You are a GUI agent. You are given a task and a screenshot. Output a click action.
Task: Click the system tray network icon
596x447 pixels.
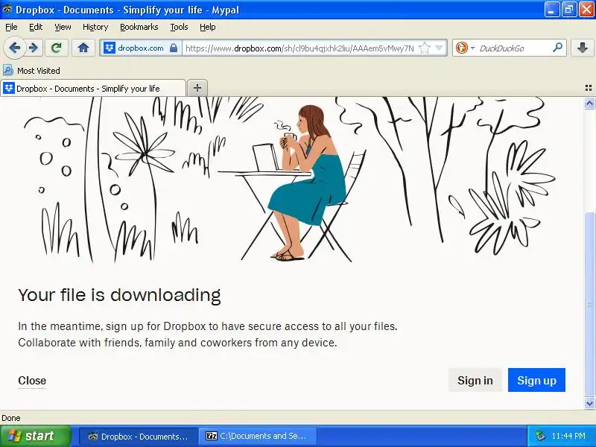point(539,436)
